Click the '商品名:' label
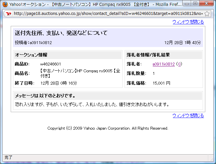Image resolution: width=216 pixels, height=164 pixels. pos(22,73)
